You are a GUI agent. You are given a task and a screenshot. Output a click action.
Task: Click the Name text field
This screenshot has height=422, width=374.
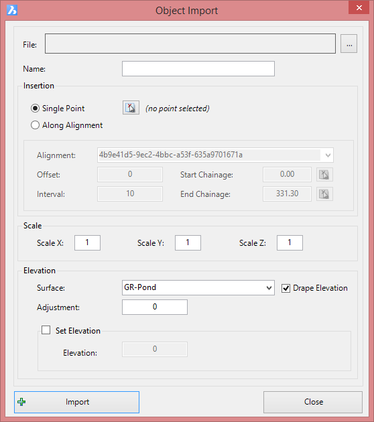pos(198,68)
